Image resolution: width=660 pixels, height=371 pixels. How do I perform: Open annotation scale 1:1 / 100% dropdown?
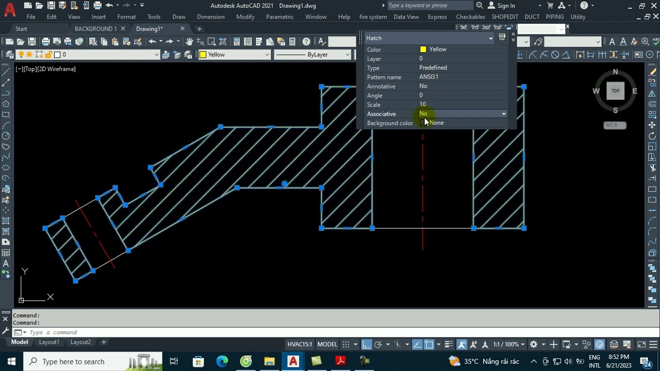click(x=509, y=344)
